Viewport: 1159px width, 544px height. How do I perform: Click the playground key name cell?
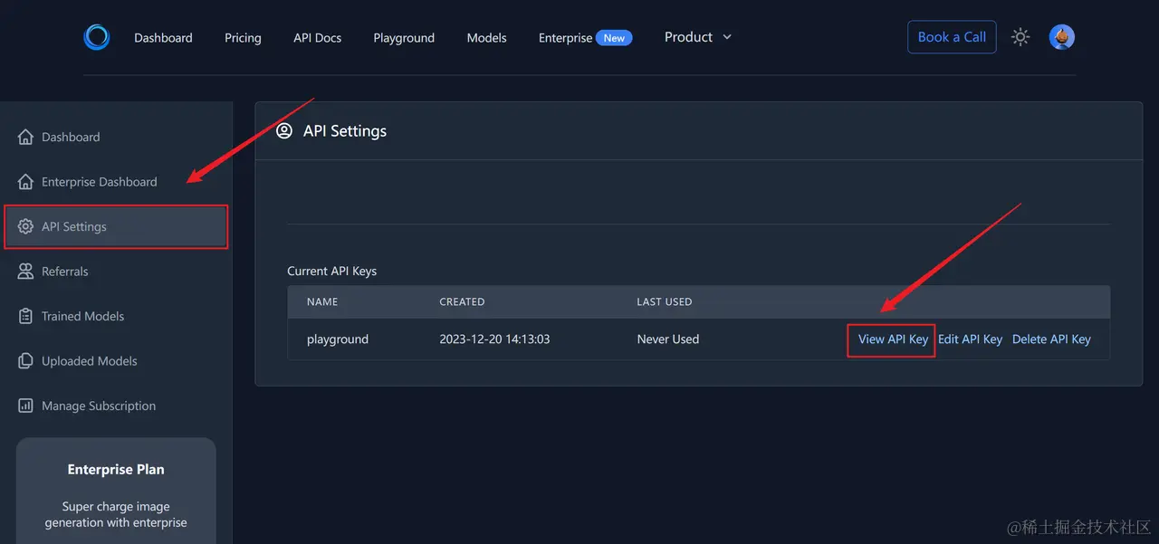[338, 339]
